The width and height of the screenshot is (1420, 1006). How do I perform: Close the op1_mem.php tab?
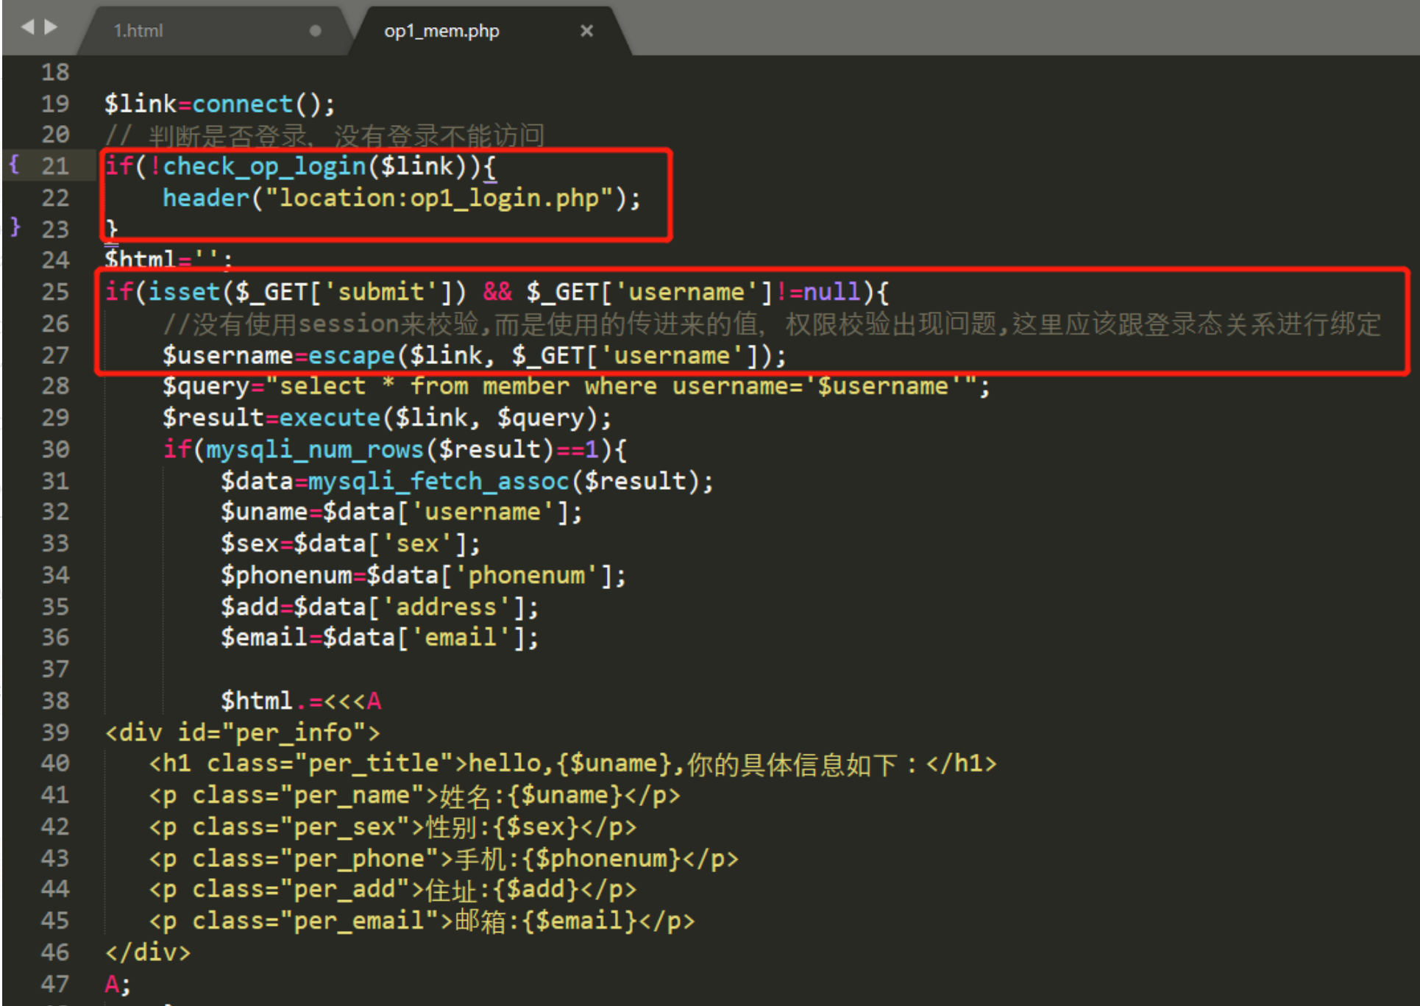tap(586, 31)
